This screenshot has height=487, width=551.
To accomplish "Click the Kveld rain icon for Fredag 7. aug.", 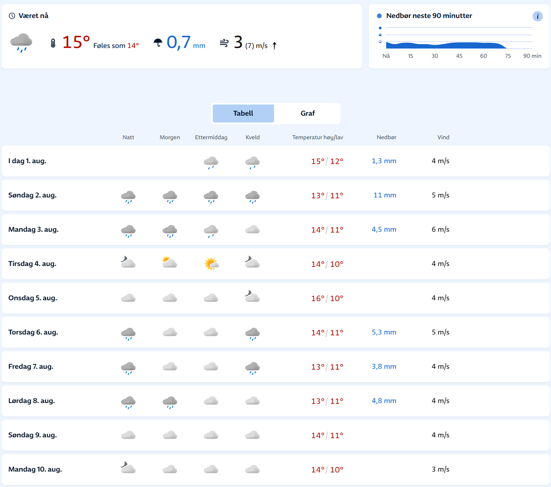I will [253, 368].
